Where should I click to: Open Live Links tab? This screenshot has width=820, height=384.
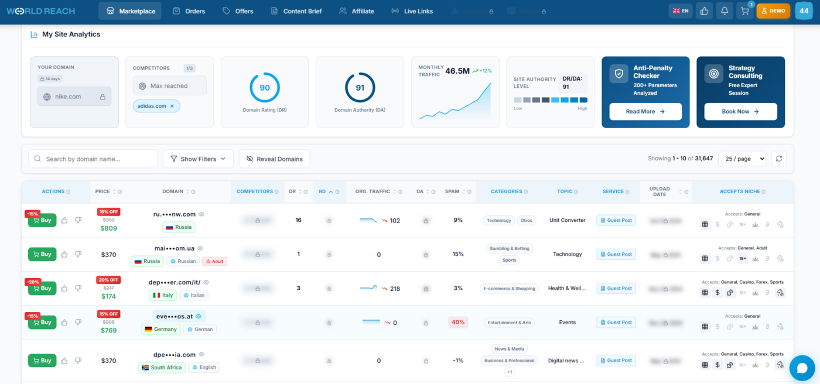[412, 11]
